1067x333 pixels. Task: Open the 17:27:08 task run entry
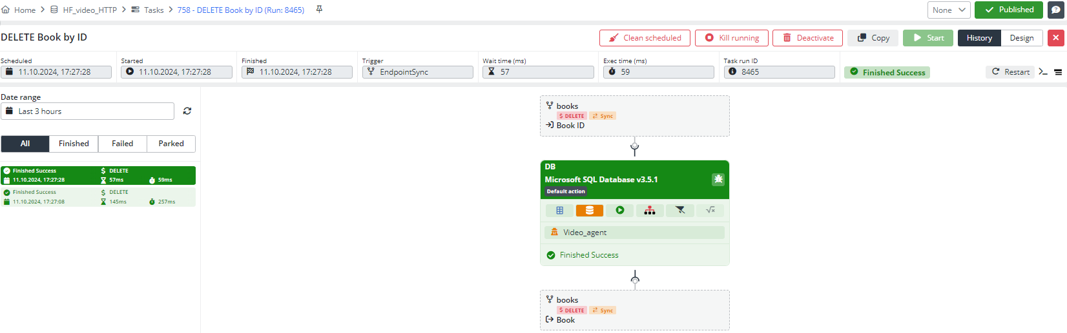click(98, 197)
